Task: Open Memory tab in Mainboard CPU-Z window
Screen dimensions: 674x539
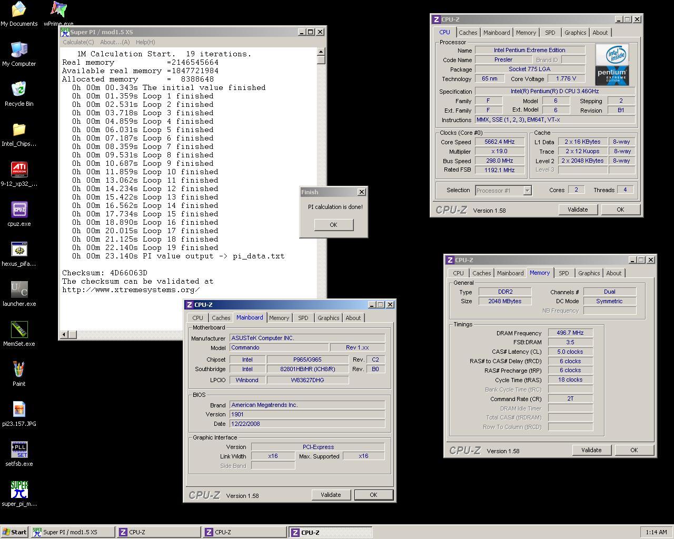Action: coord(279,318)
